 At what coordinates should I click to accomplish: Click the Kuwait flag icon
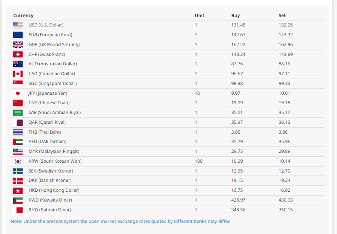(18, 200)
